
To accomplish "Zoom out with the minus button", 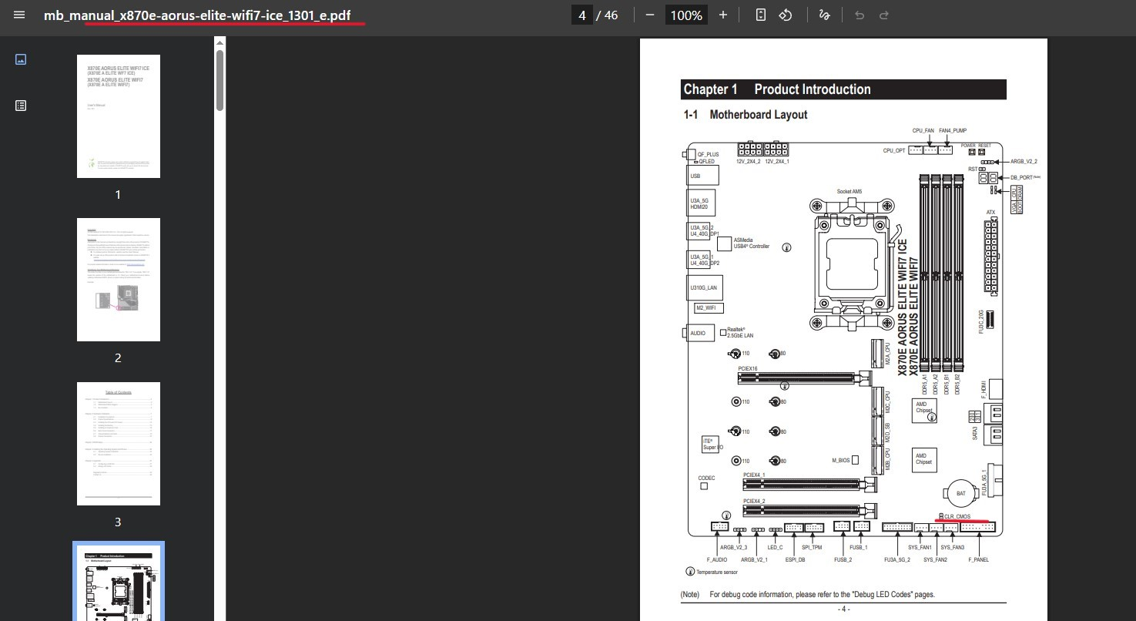I will (x=650, y=15).
